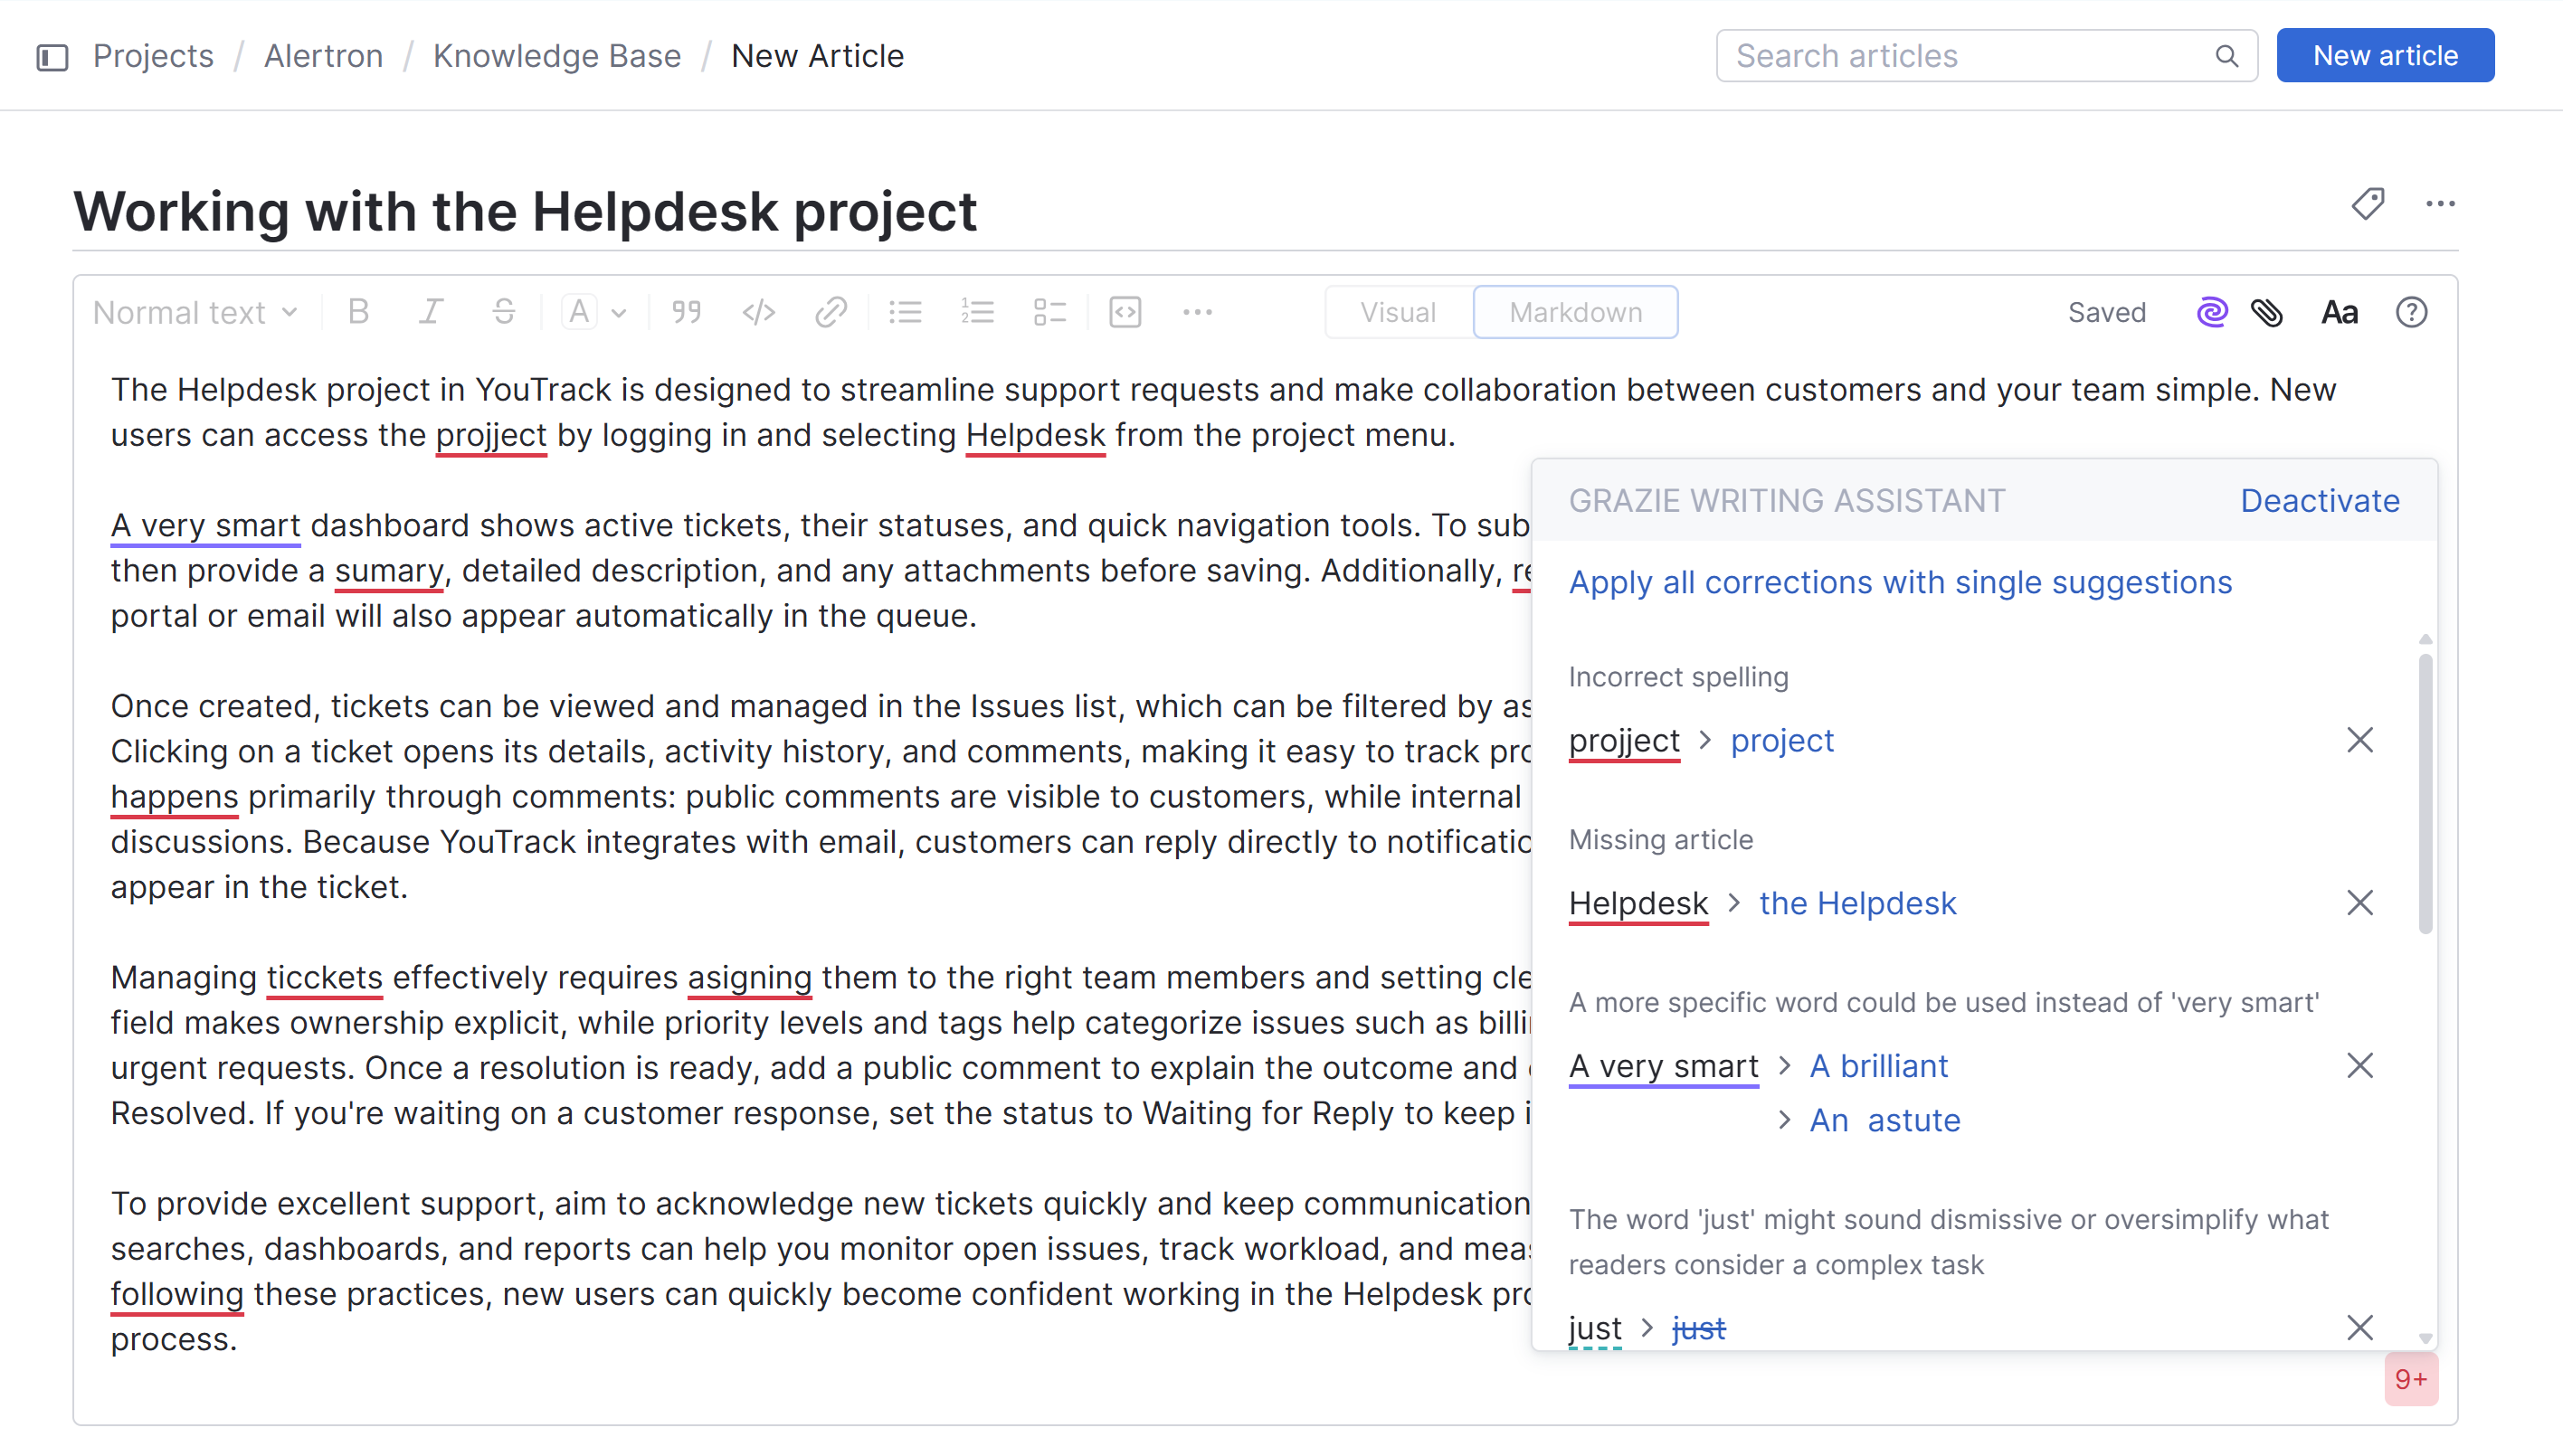
Task: Open help via the question mark icon
Action: (2412, 311)
